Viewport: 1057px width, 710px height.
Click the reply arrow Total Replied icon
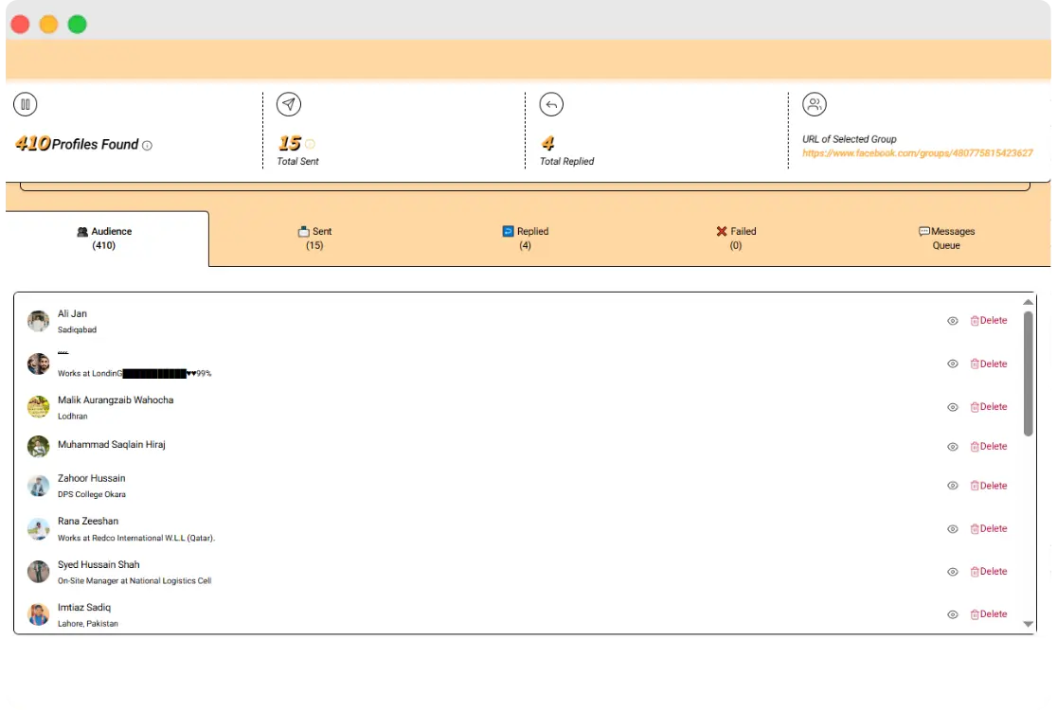tap(551, 104)
